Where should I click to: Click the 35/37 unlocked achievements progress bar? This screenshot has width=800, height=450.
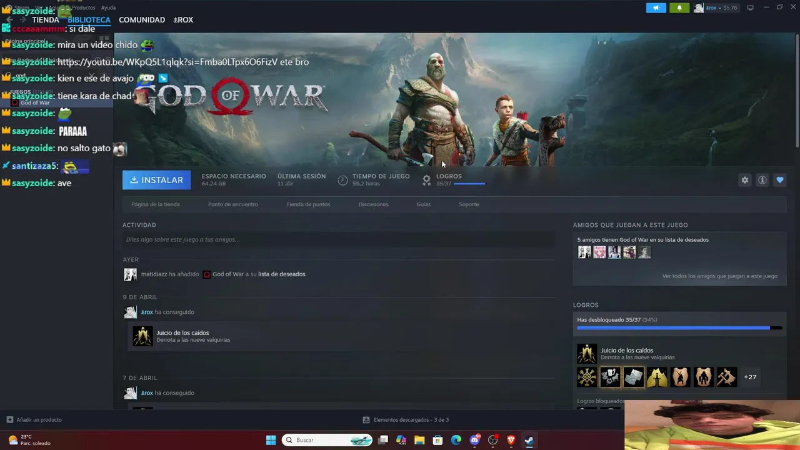pos(679,327)
